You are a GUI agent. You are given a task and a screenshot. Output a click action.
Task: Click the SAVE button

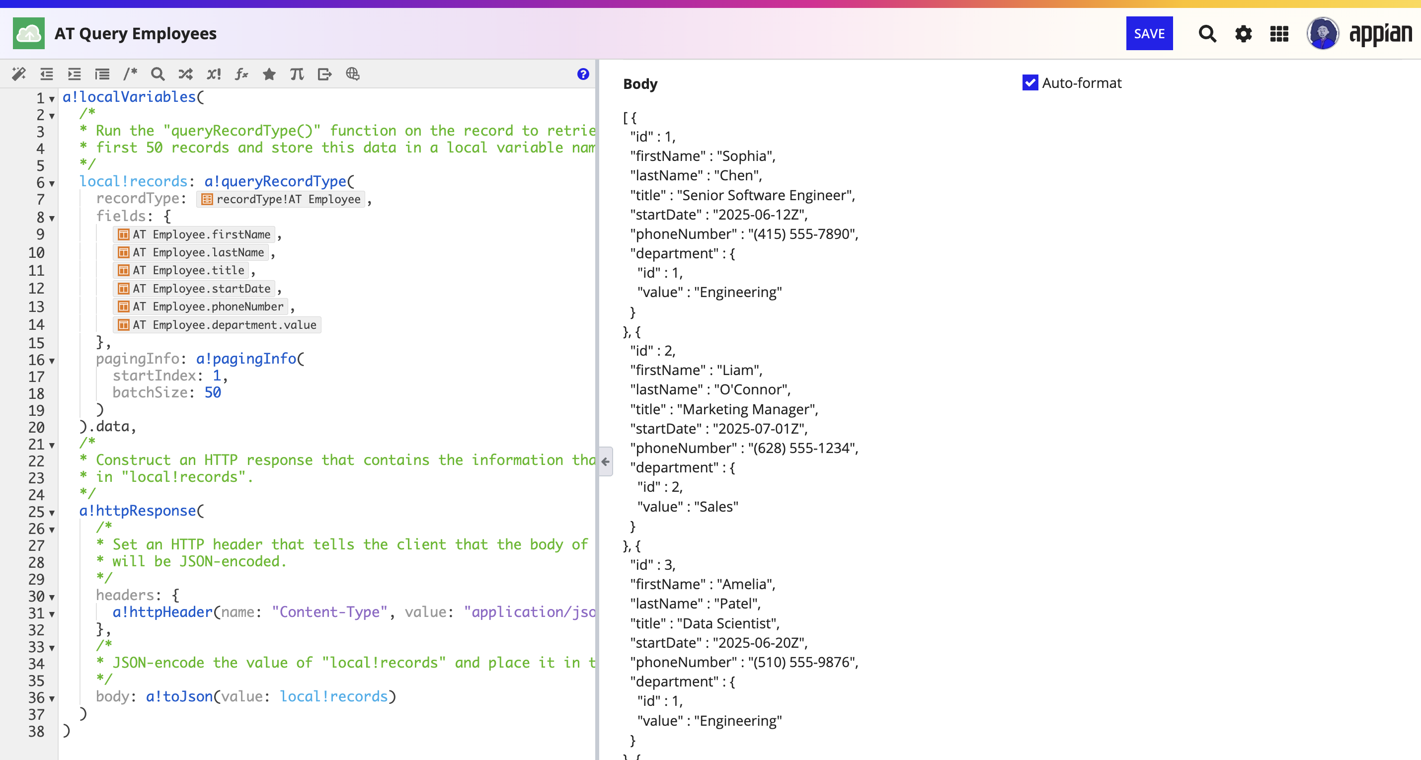tap(1150, 34)
